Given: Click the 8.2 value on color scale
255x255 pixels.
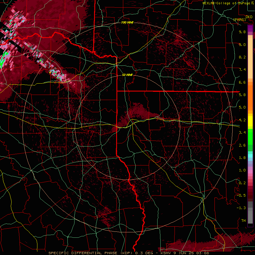Looking at the screenshot, I should coord(242,57).
